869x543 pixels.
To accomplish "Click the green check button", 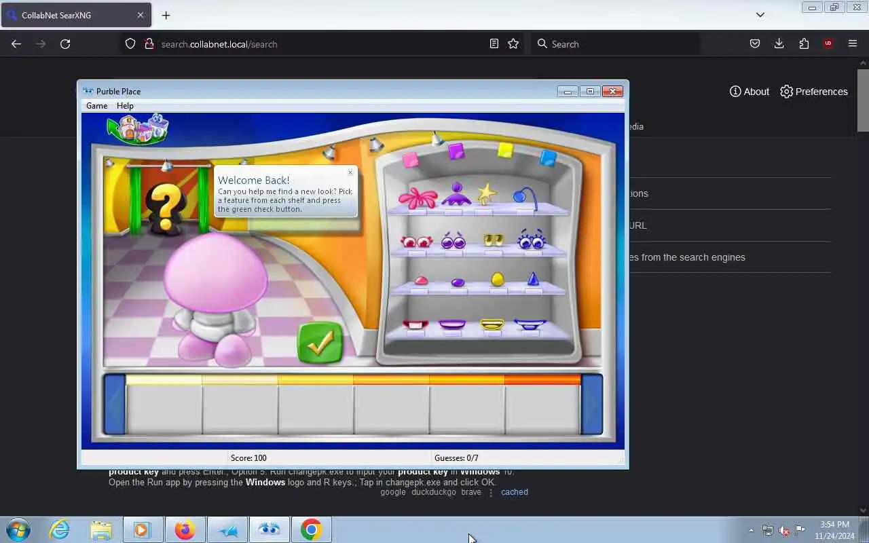I will pyautogui.click(x=320, y=343).
